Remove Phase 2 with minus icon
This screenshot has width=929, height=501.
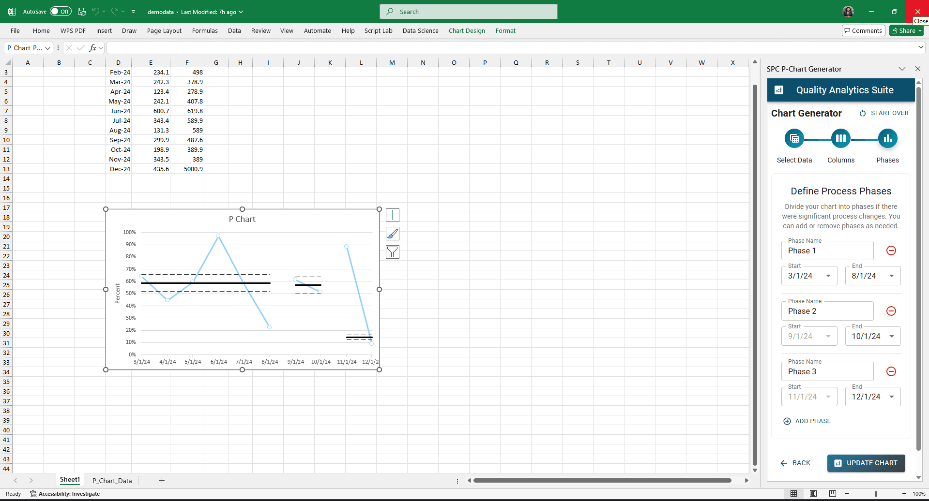pos(891,311)
